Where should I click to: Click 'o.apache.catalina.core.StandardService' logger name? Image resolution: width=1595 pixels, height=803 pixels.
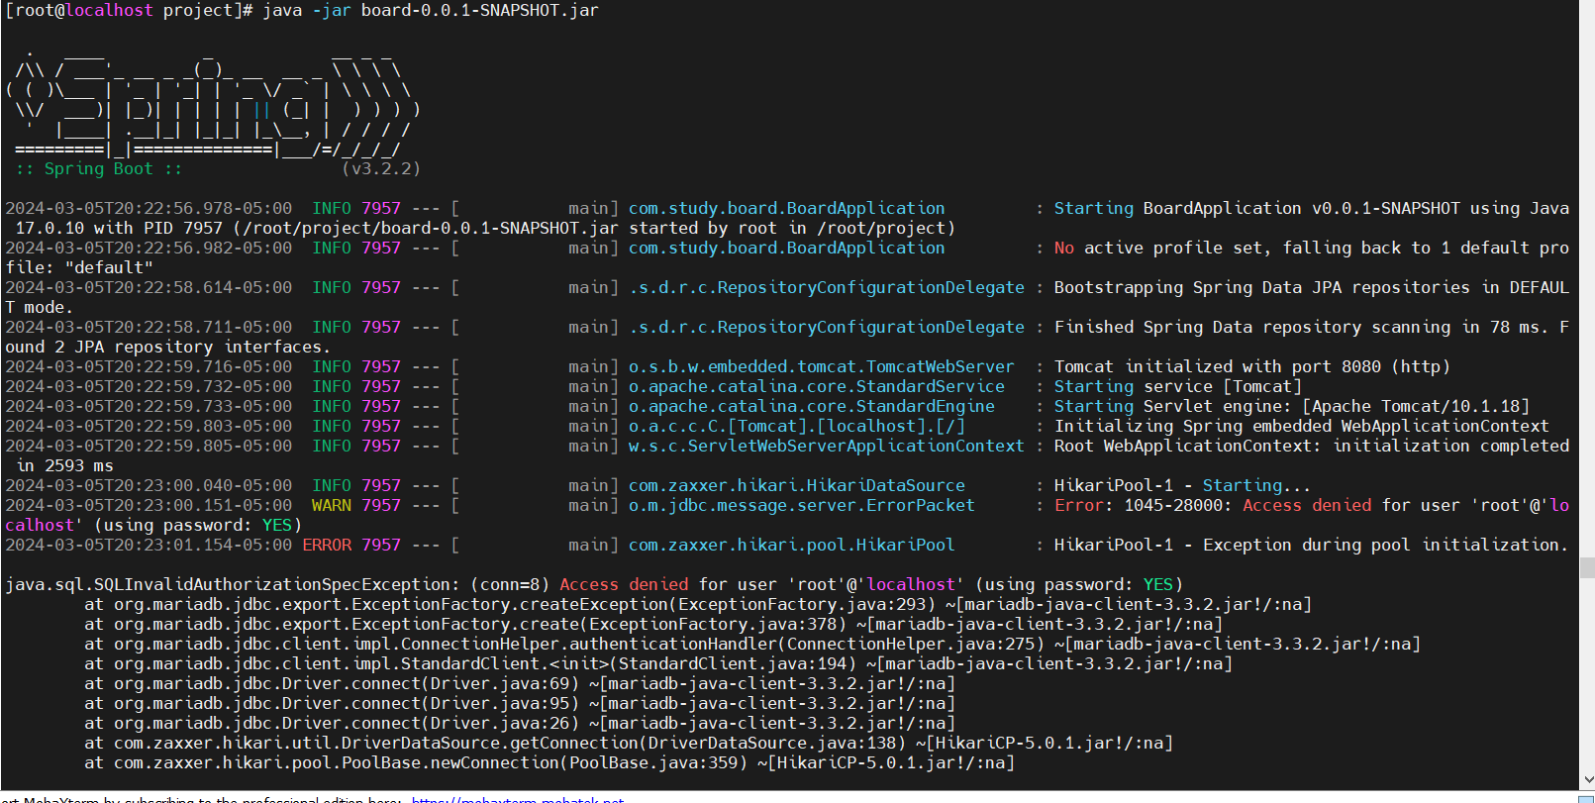click(x=817, y=387)
